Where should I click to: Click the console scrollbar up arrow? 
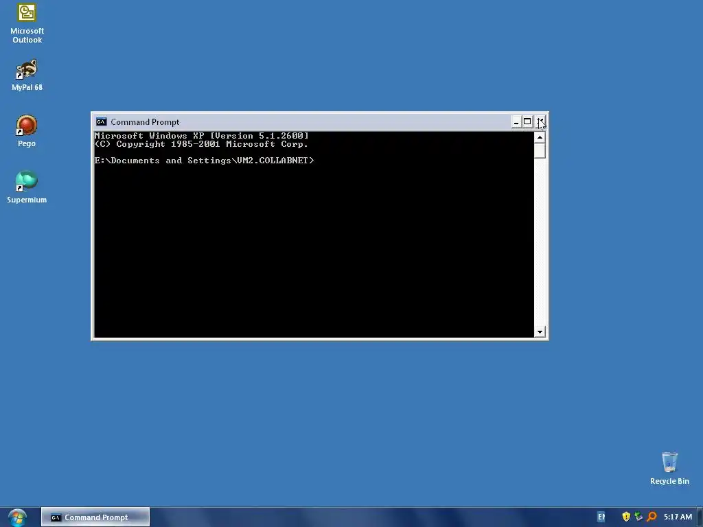[540, 137]
